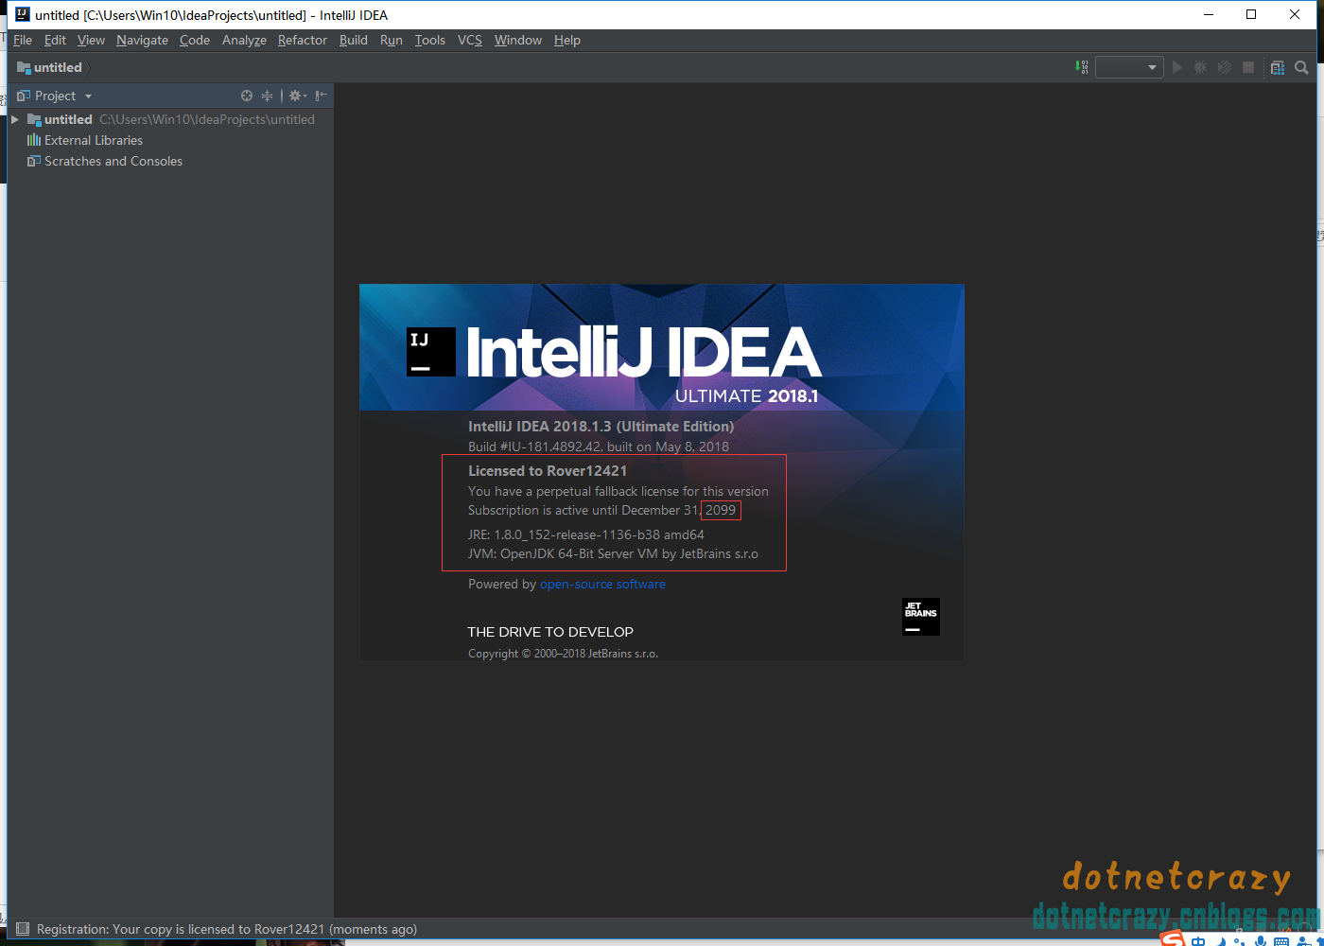Click the IJ logo on splash image

click(431, 352)
